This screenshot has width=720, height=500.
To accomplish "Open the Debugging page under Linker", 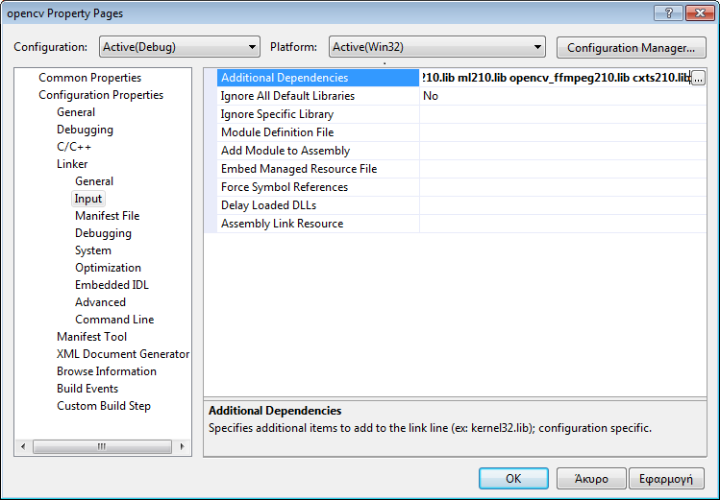I will pos(103,233).
